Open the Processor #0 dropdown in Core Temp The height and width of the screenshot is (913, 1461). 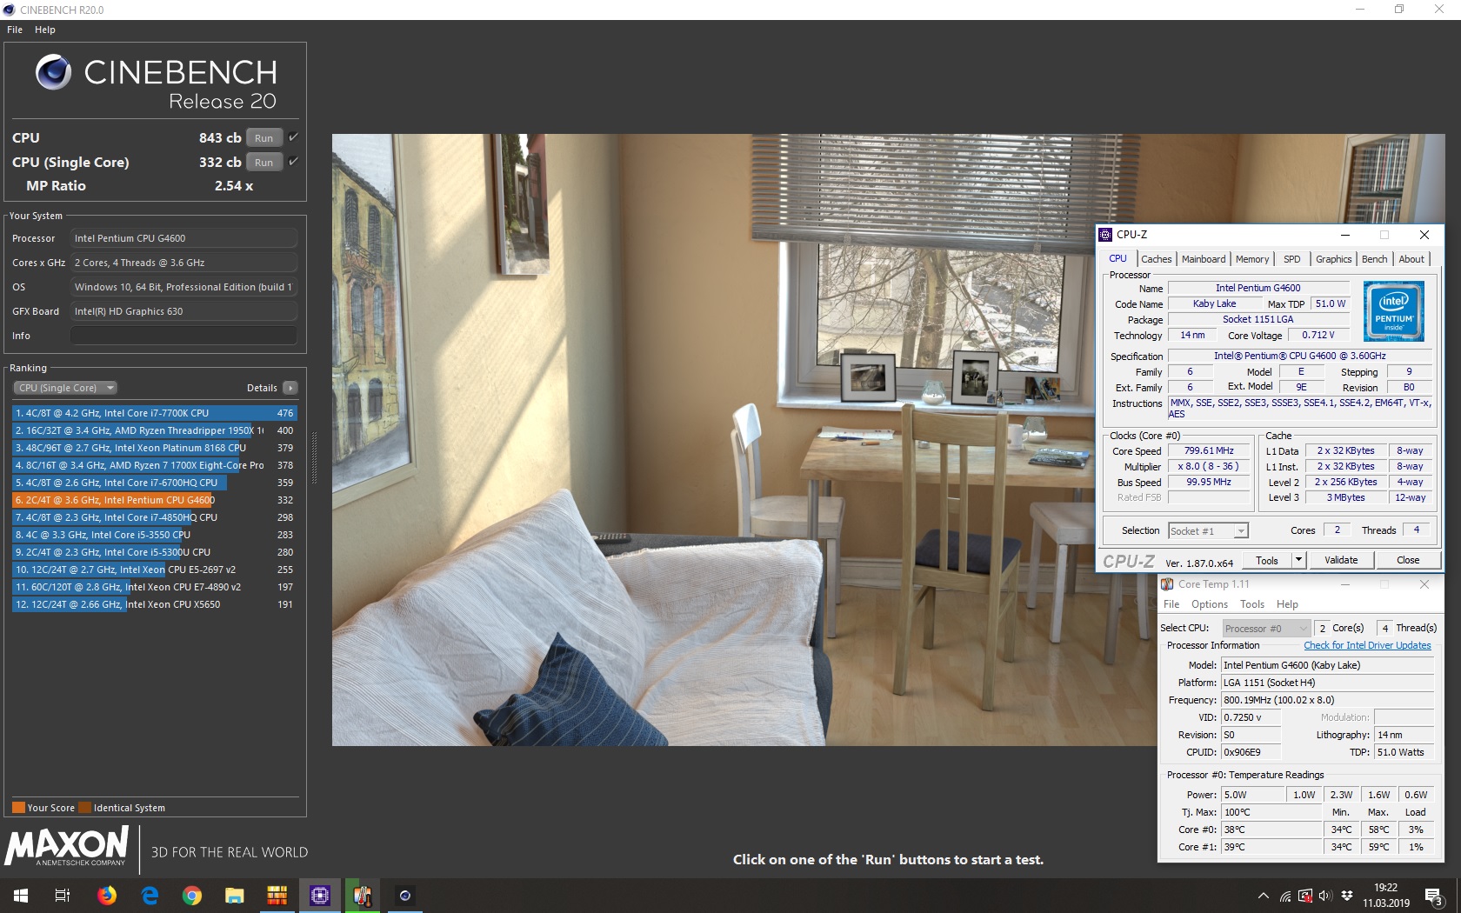[1267, 628]
